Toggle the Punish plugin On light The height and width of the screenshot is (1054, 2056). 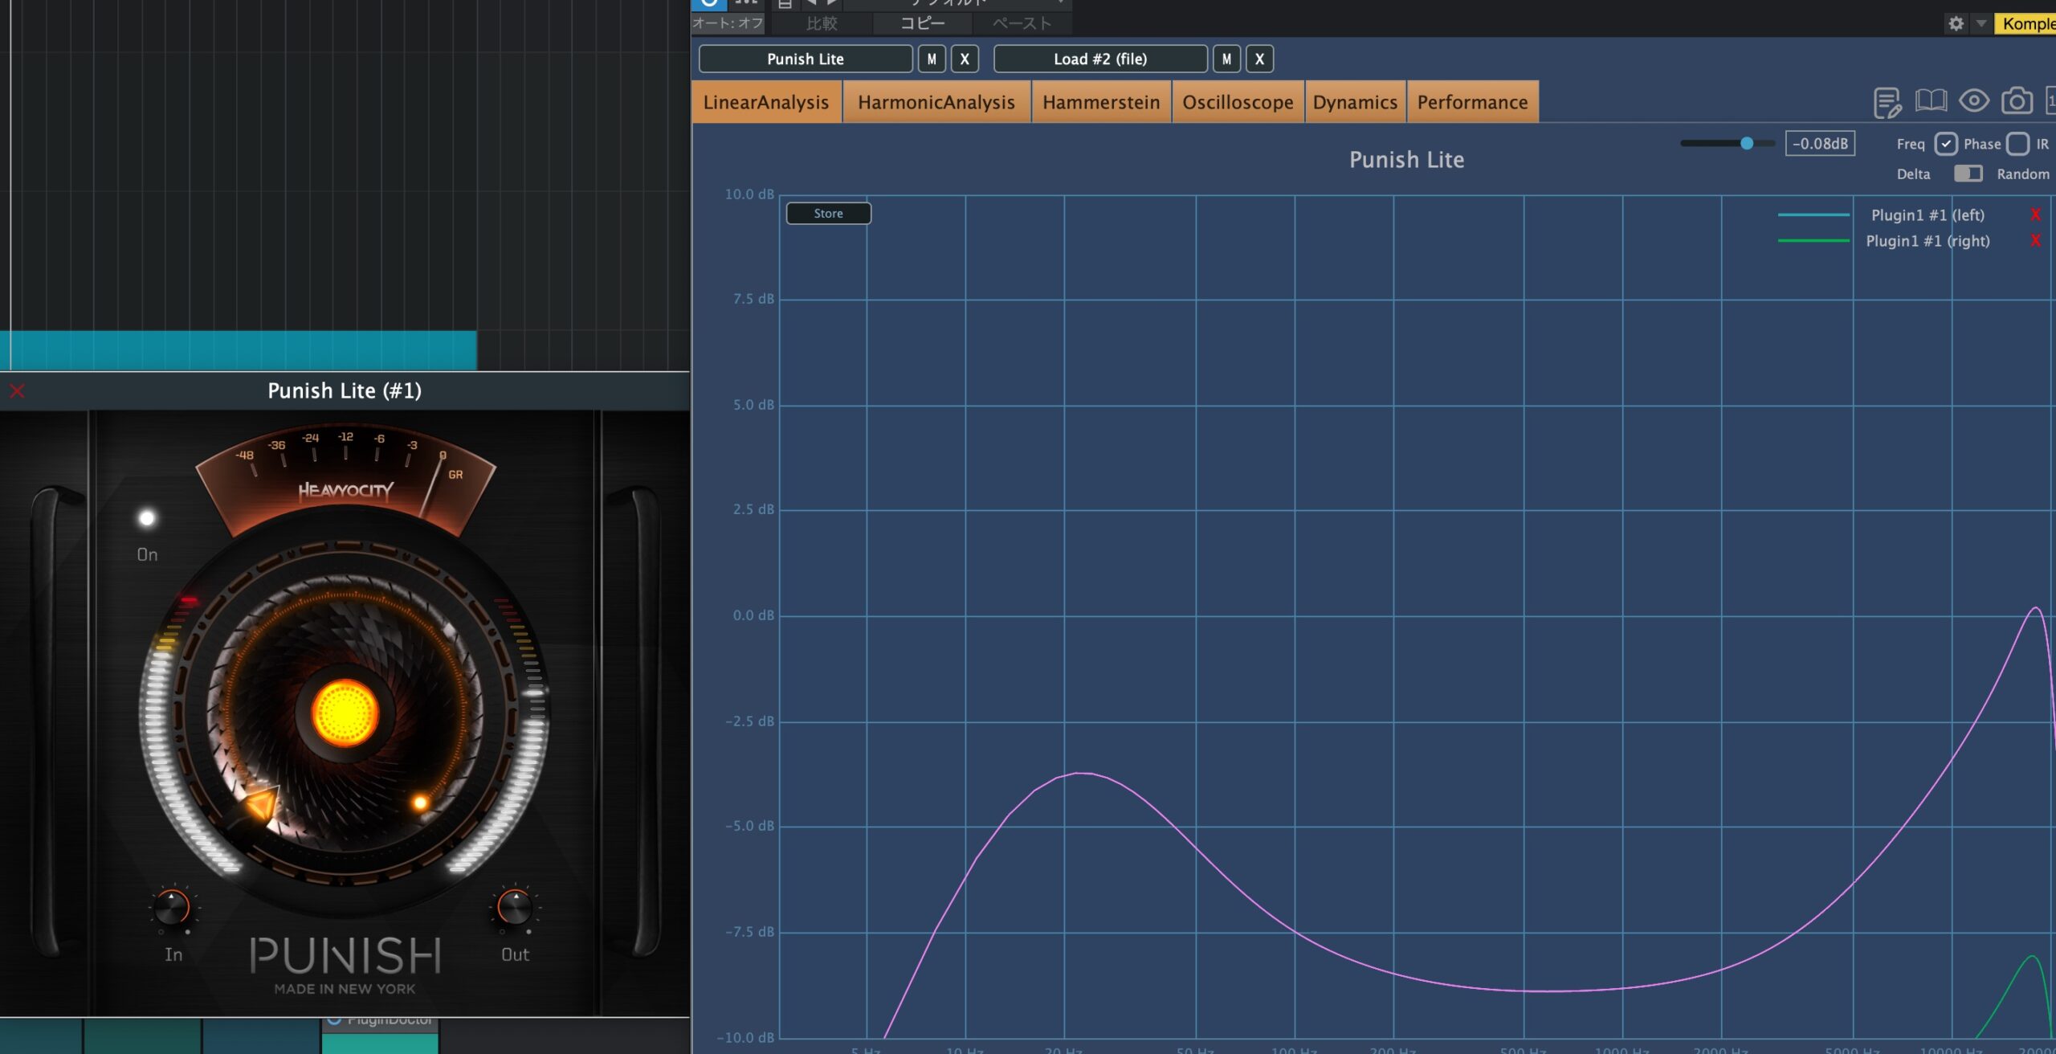click(147, 518)
